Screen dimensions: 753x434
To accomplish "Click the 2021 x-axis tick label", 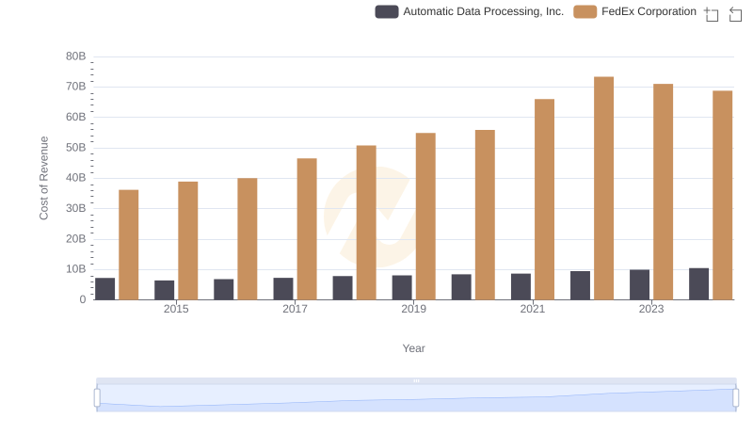I will pyautogui.click(x=533, y=309).
